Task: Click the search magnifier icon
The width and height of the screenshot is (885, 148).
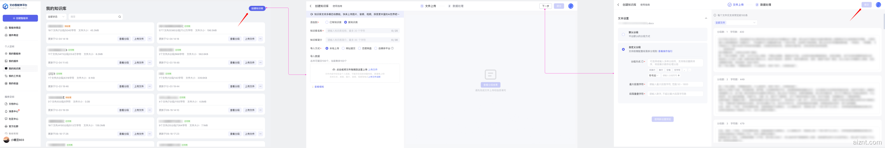Action: pyautogui.click(x=120, y=17)
